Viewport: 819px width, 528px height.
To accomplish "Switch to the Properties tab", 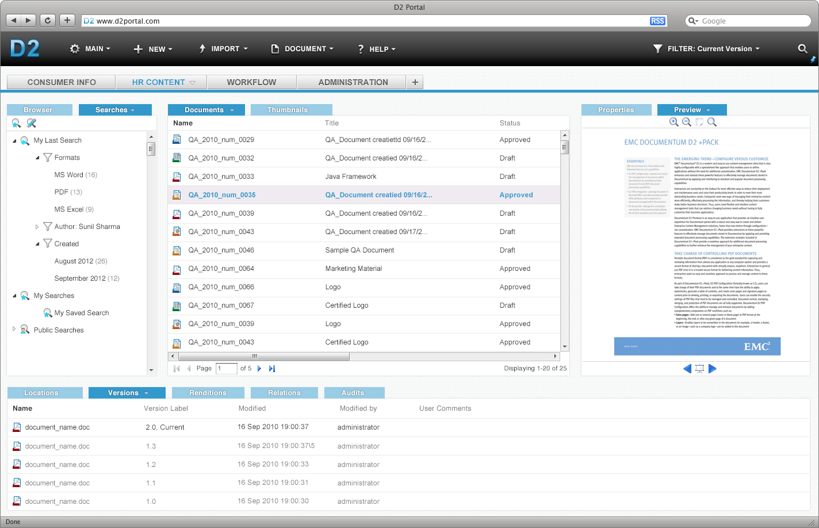I will (616, 110).
